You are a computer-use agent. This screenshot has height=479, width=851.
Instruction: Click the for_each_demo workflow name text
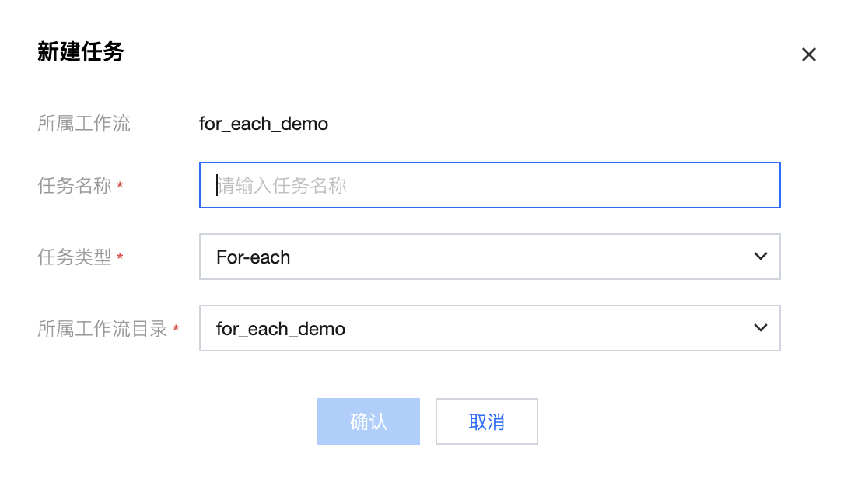264,124
